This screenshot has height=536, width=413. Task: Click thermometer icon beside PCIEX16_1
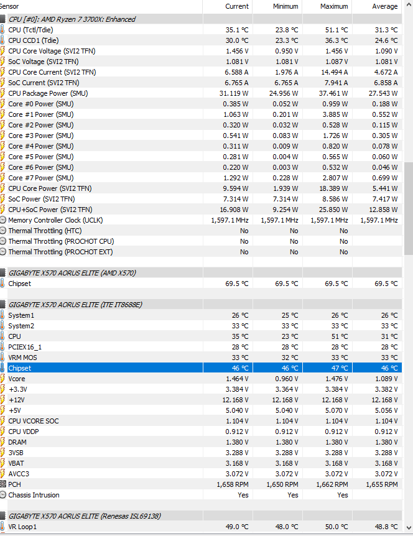(x=2, y=347)
